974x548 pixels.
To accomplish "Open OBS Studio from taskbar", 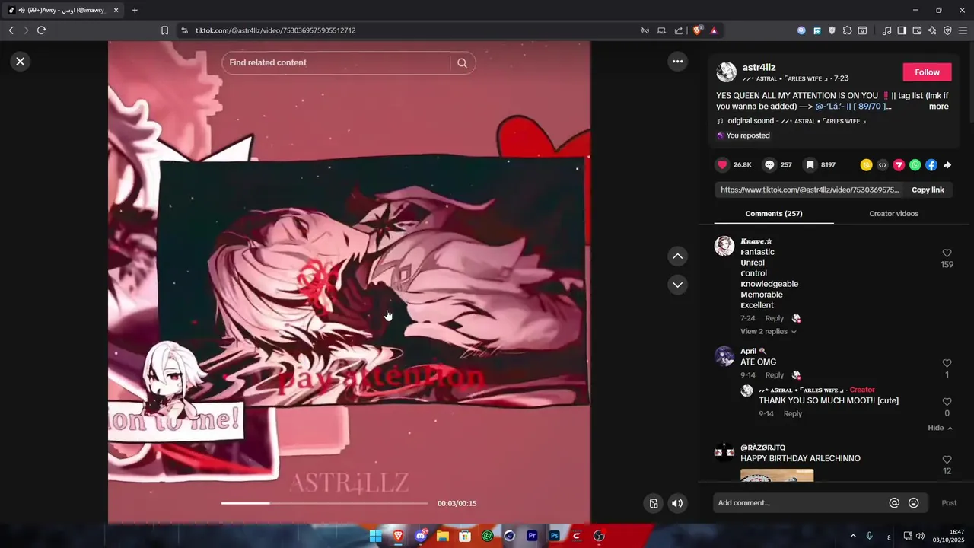I will click(x=599, y=536).
